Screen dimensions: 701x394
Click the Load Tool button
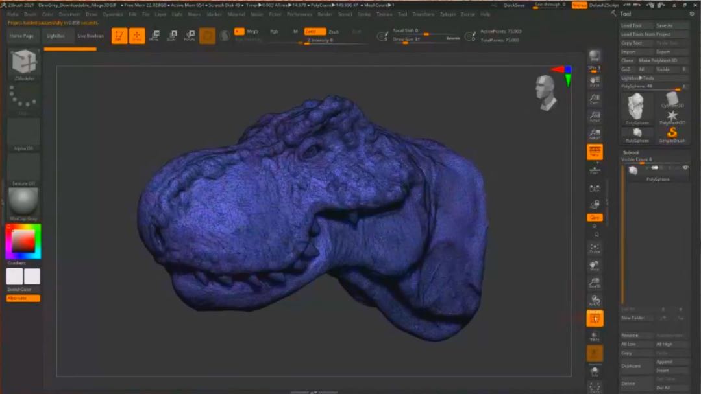click(x=632, y=25)
